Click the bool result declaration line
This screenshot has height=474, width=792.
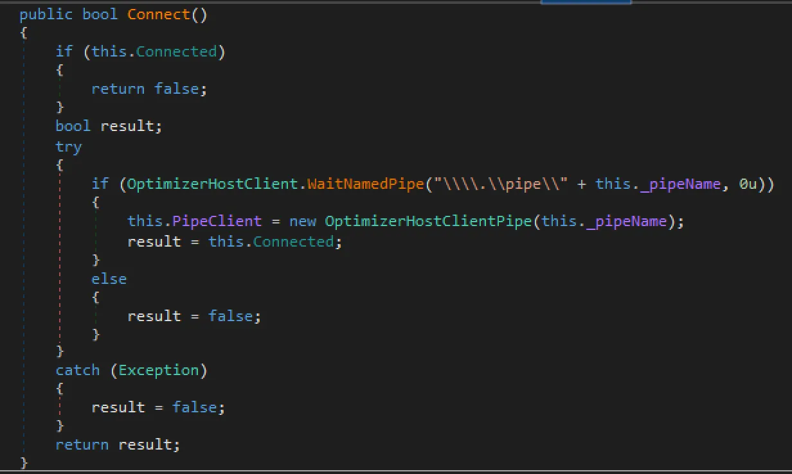coord(108,125)
